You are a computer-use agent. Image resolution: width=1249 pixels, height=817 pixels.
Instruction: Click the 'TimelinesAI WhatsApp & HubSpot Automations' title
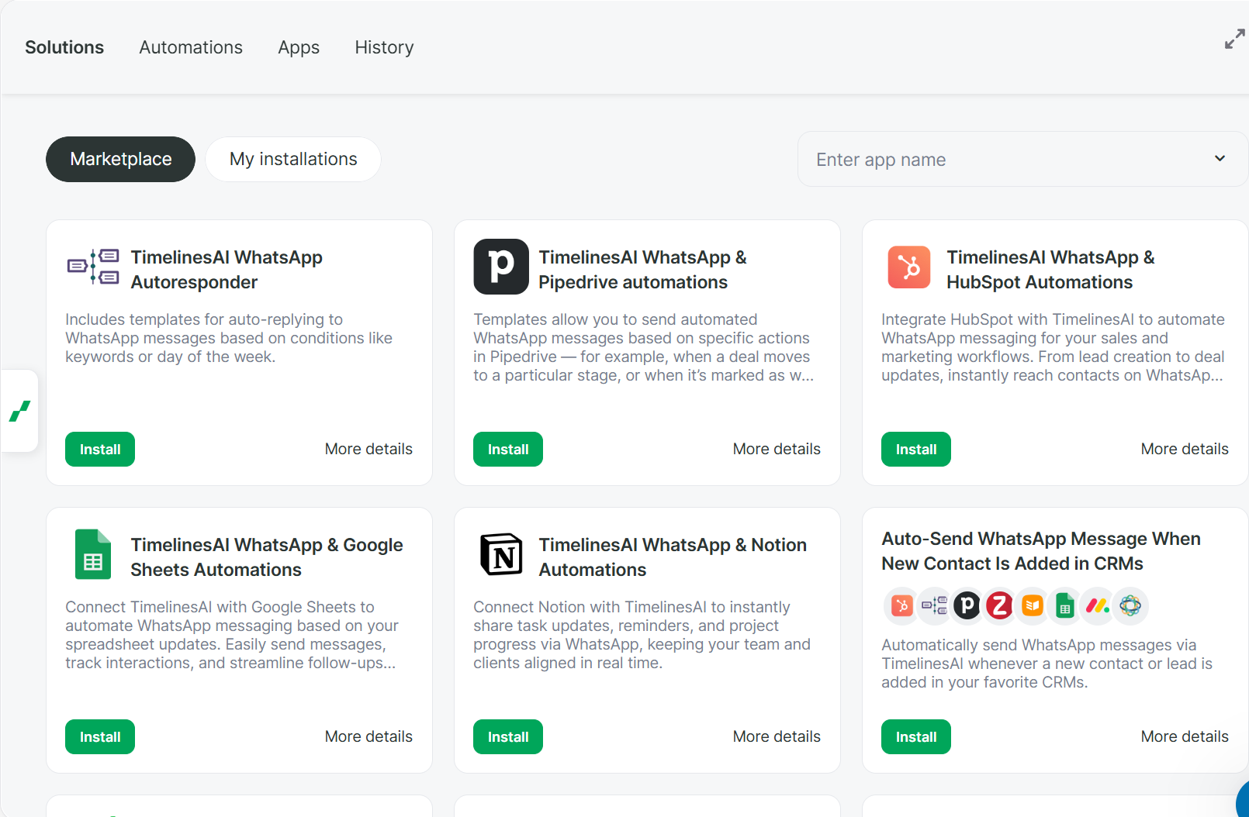[1050, 270]
